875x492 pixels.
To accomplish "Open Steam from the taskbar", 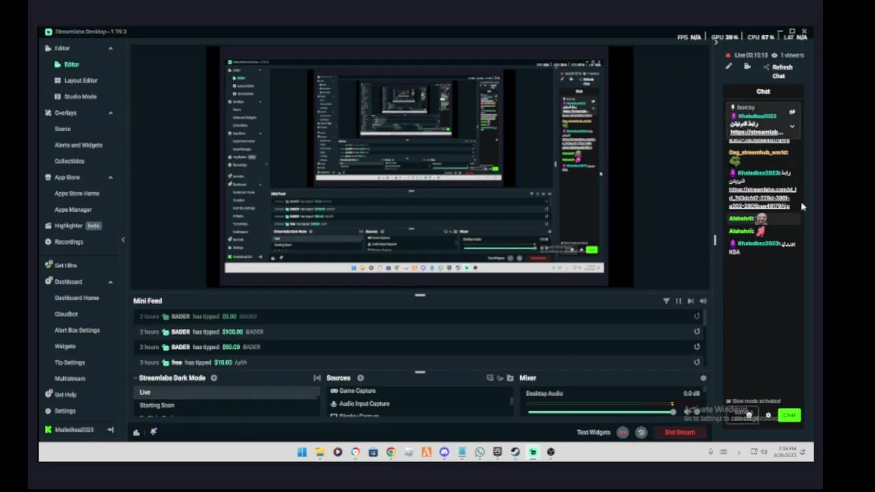I will tap(515, 452).
